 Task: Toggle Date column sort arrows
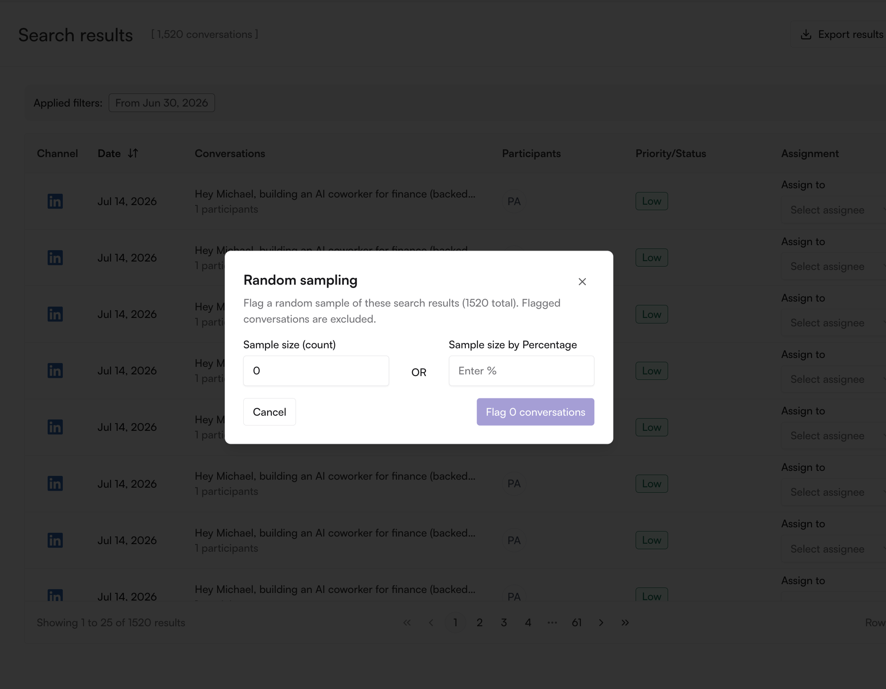pyautogui.click(x=133, y=153)
